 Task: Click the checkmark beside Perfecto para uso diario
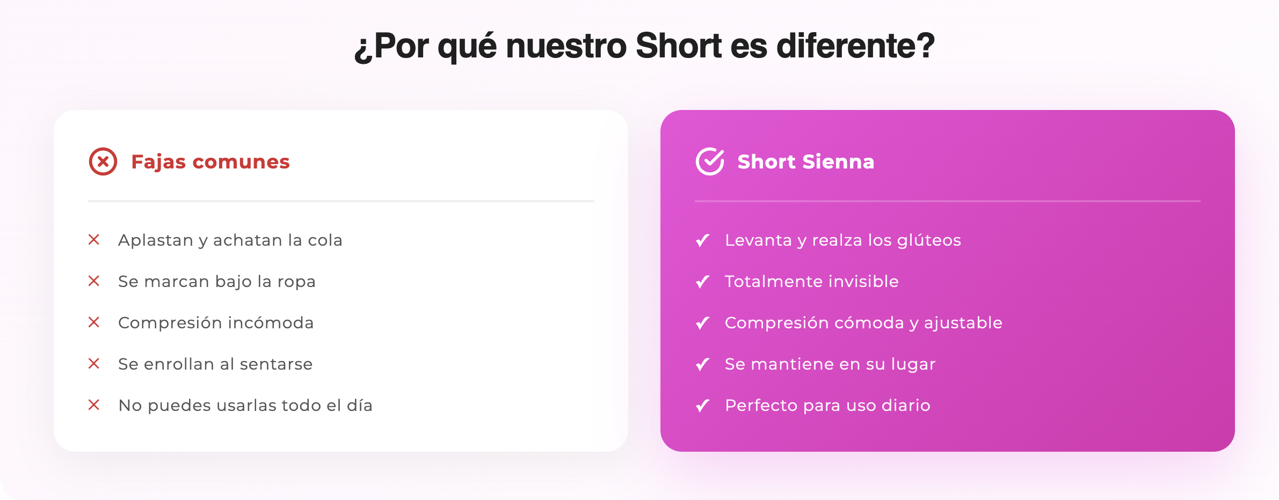(x=702, y=406)
